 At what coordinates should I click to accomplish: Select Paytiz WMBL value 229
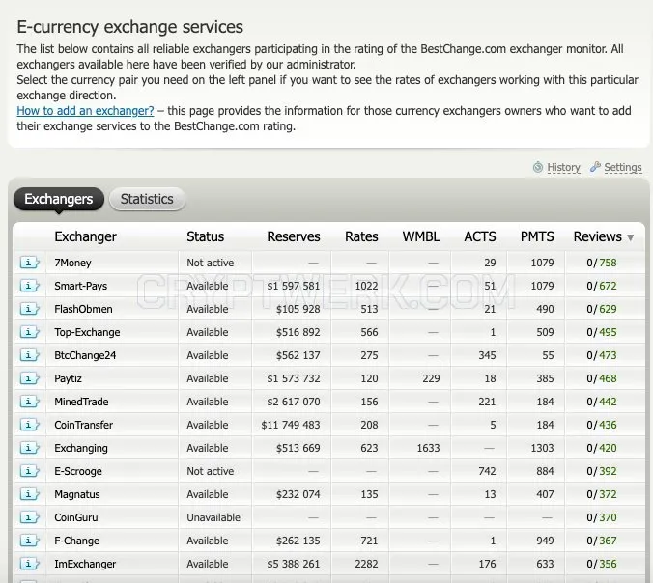pos(431,378)
